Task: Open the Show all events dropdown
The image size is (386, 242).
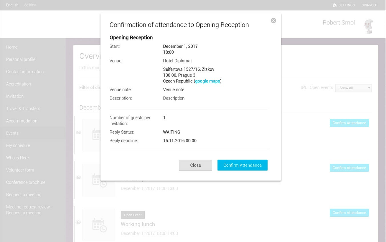Action: (x=354, y=88)
